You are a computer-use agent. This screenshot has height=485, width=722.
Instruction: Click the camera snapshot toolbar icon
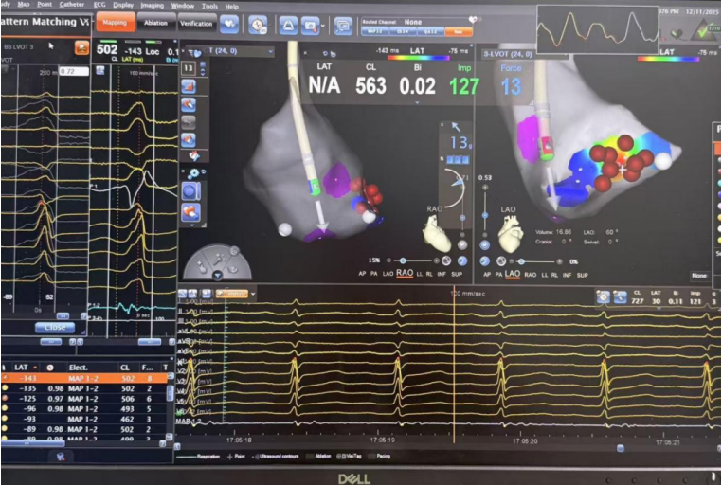[x=310, y=25]
